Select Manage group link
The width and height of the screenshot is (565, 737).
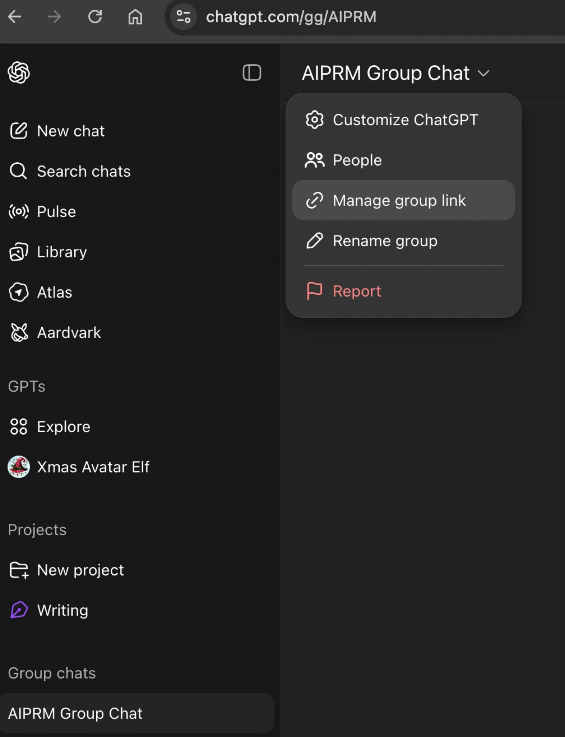[399, 200]
